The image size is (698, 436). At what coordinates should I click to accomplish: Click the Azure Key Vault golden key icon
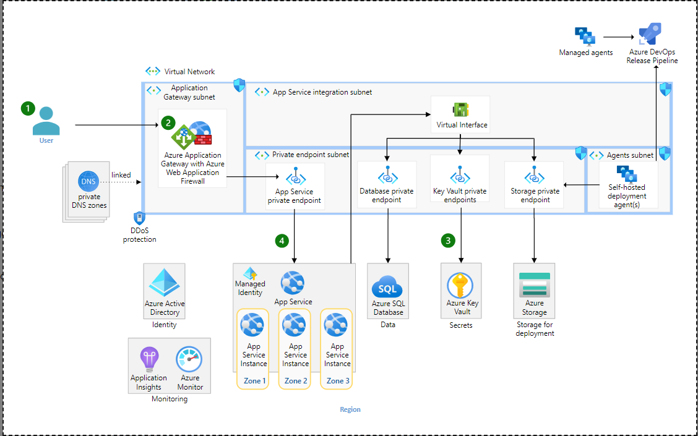coord(460,286)
